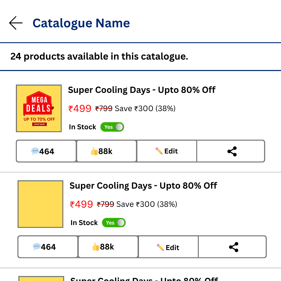Tap the 88k thumbs-up on first product
The image size is (281, 281).
(106, 151)
